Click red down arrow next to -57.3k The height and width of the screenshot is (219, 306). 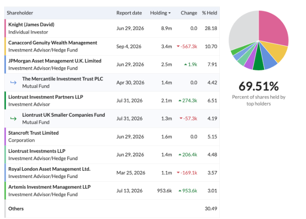pos(181,119)
